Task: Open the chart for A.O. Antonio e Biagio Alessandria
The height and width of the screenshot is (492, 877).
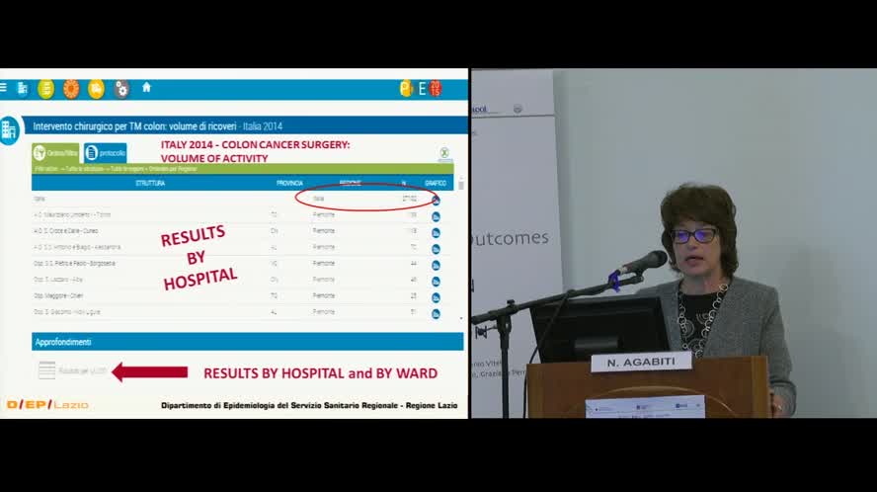Action: click(436, 249)
